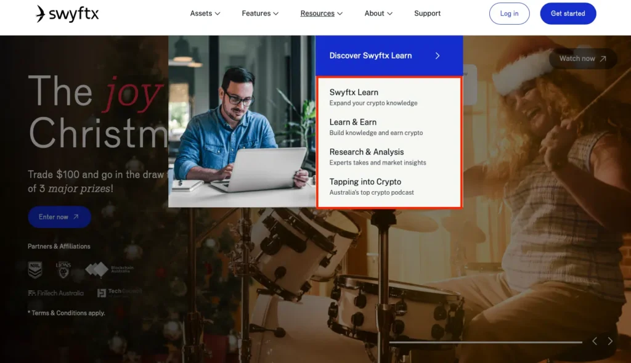
Task: Go to the previous carousel slide
Action: (x=595, y=341)
